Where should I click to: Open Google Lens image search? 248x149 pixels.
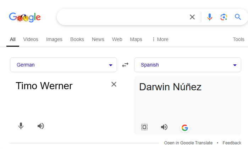[x=224, y=17]
